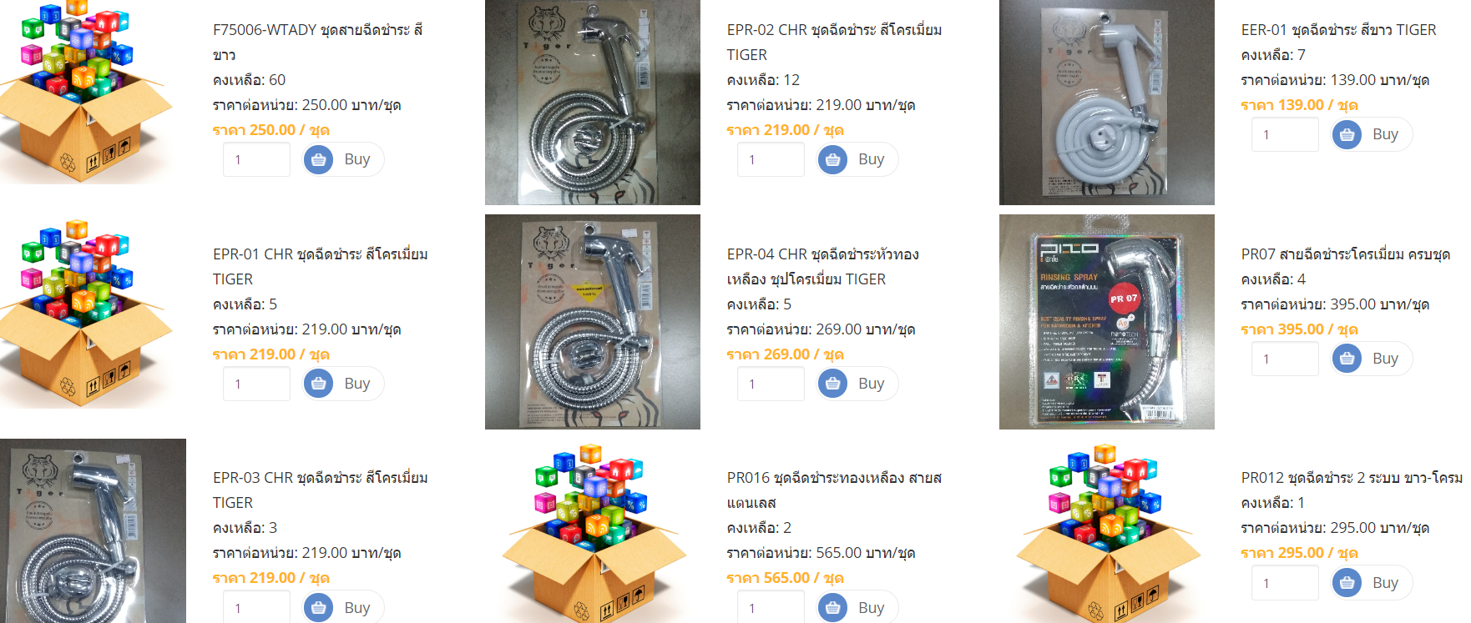
Task: Open placeholder box image for EPR-01 CHR
Action: pyautogui.click(x=87, y=314)
